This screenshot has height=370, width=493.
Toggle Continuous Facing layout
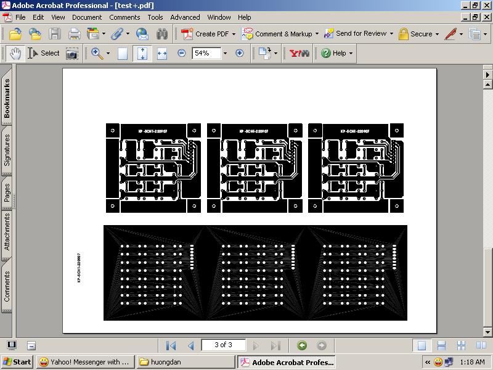(461, 345)
